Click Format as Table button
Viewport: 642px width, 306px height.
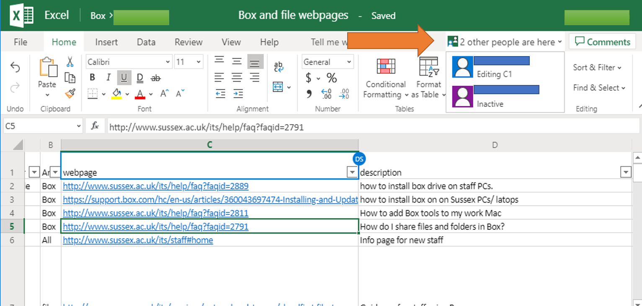point(428,78)
